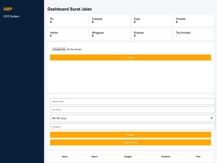Image resolution: width=217 pixels, height=163 pixels.
Task: Save entry with Simpan button
Action: [130, 135]
